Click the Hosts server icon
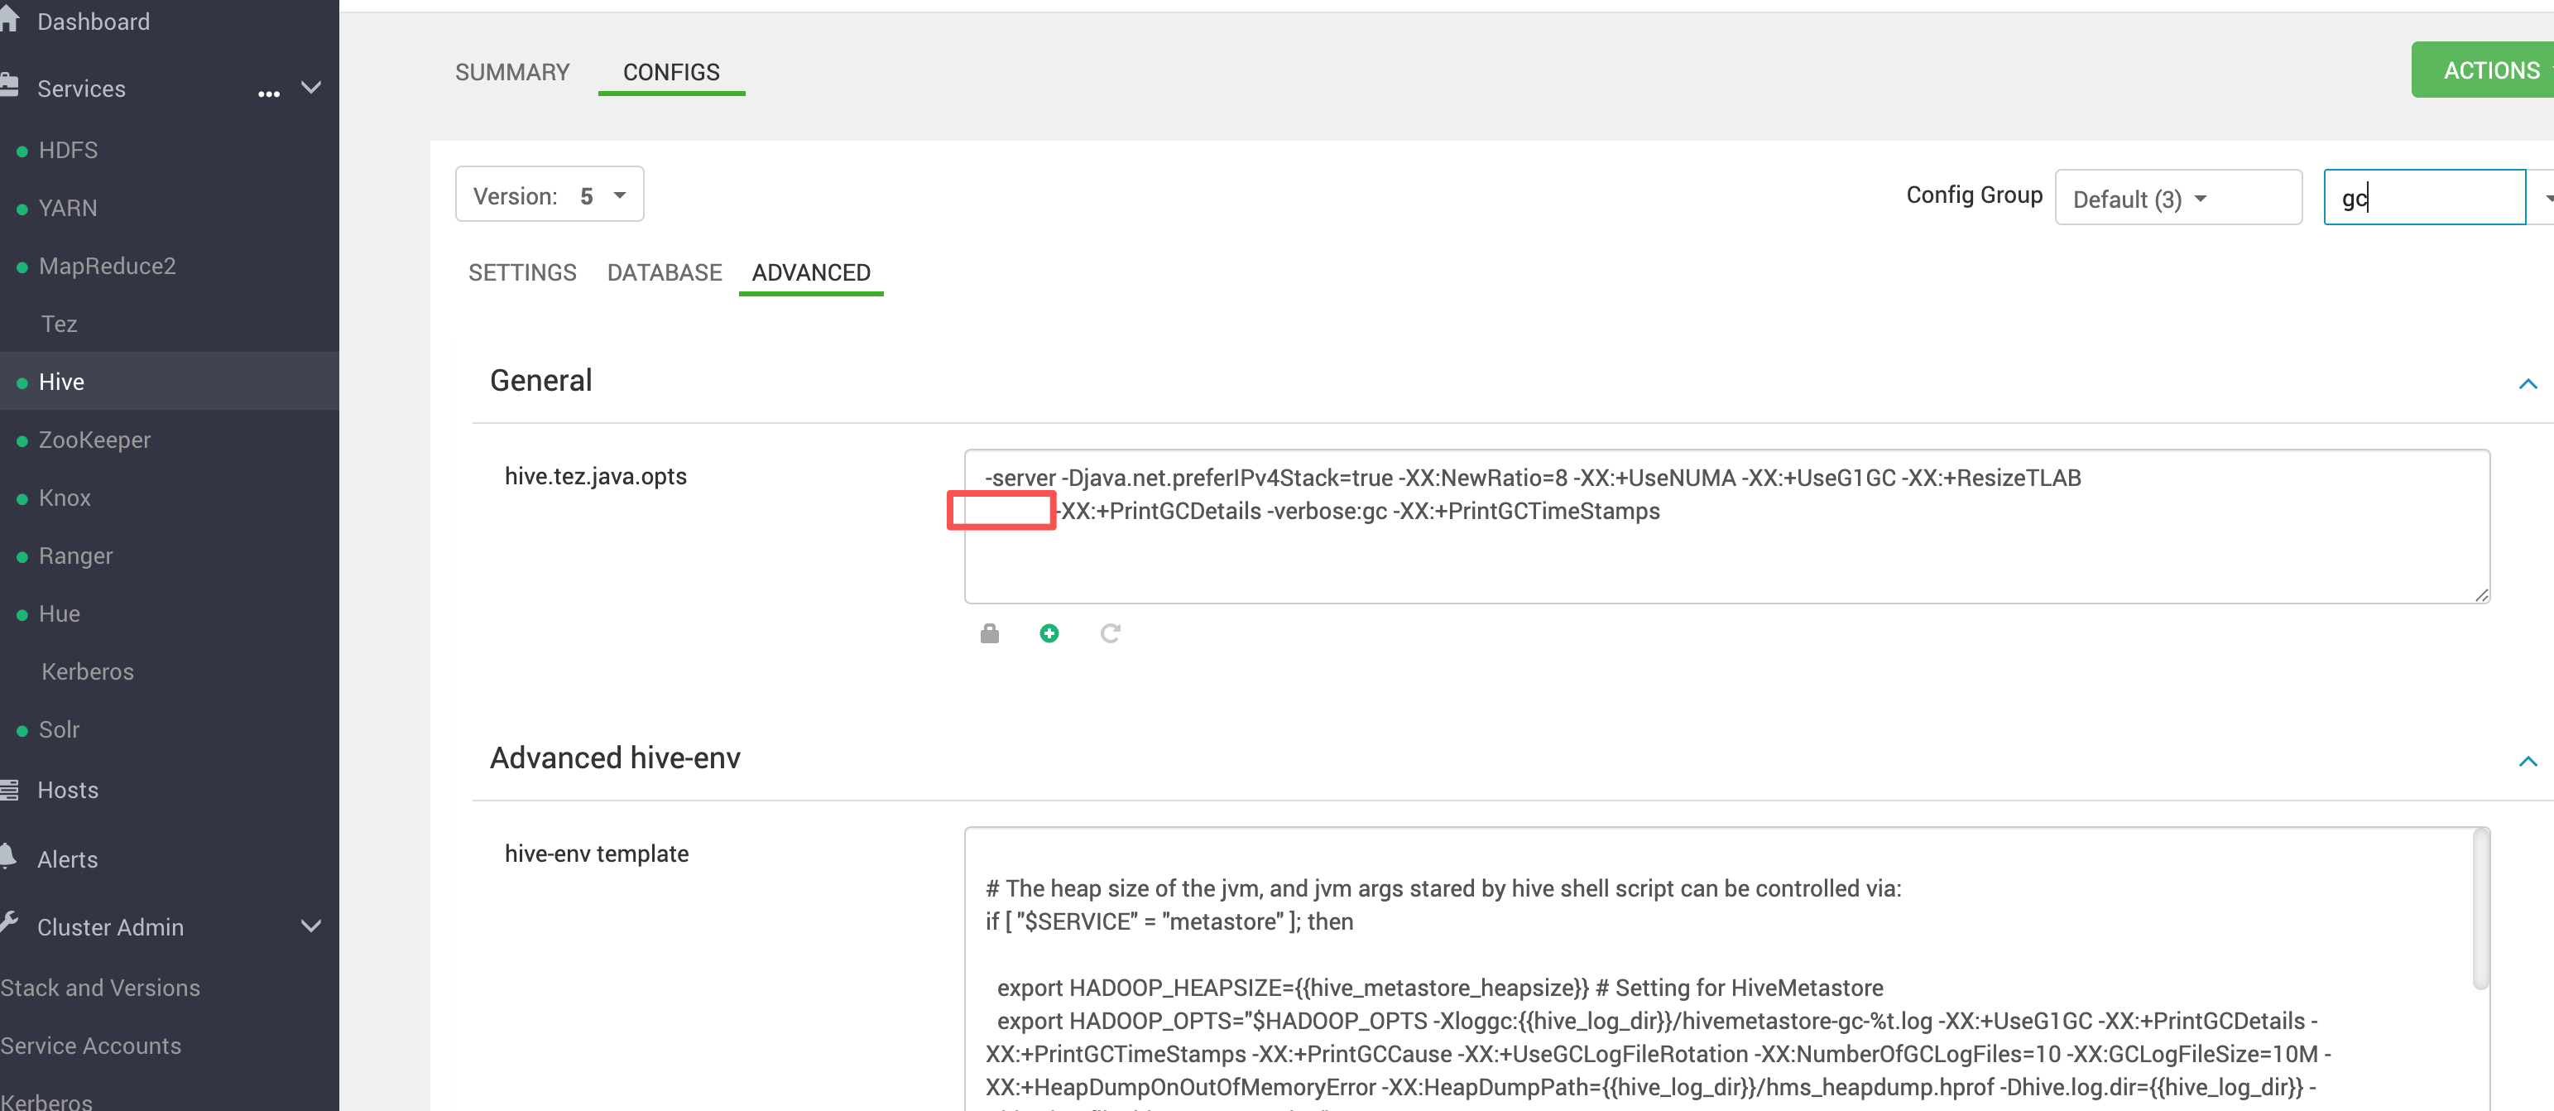The height and width of the screenshot is (1111, 2554). tap(10, 790)
